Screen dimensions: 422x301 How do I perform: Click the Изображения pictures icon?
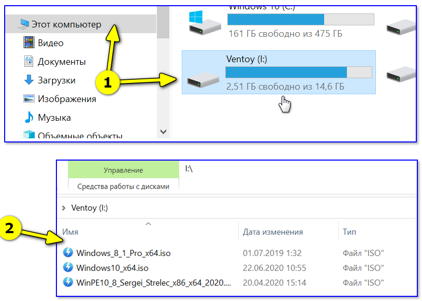point(29,99)
